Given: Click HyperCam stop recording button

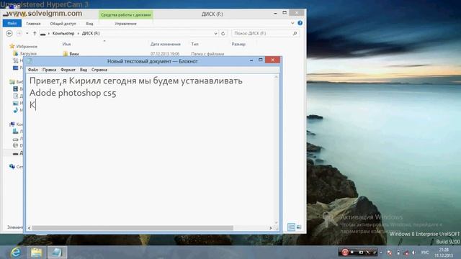Looking at the screenshot, I should pyautogui.click(x=352, y=253).
